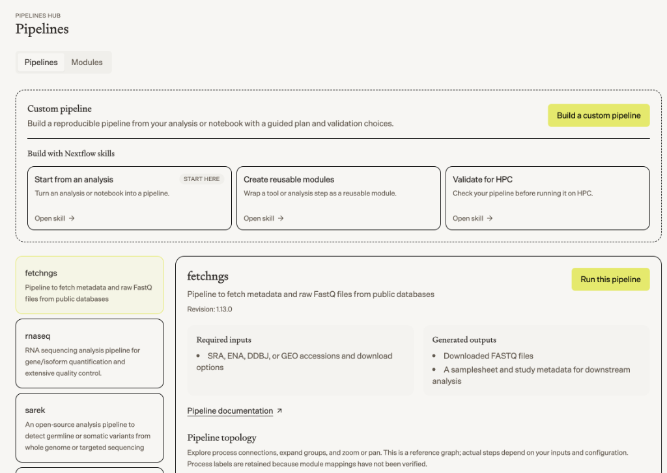
Task: Open skill link under Validate for HPC
Action: point(472,218)
